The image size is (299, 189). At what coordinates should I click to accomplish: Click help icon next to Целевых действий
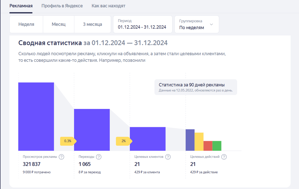224,157
